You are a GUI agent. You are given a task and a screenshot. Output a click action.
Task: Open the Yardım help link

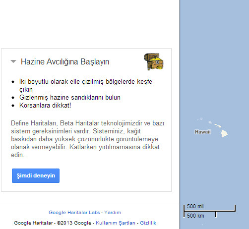click(x=113, y=213)
